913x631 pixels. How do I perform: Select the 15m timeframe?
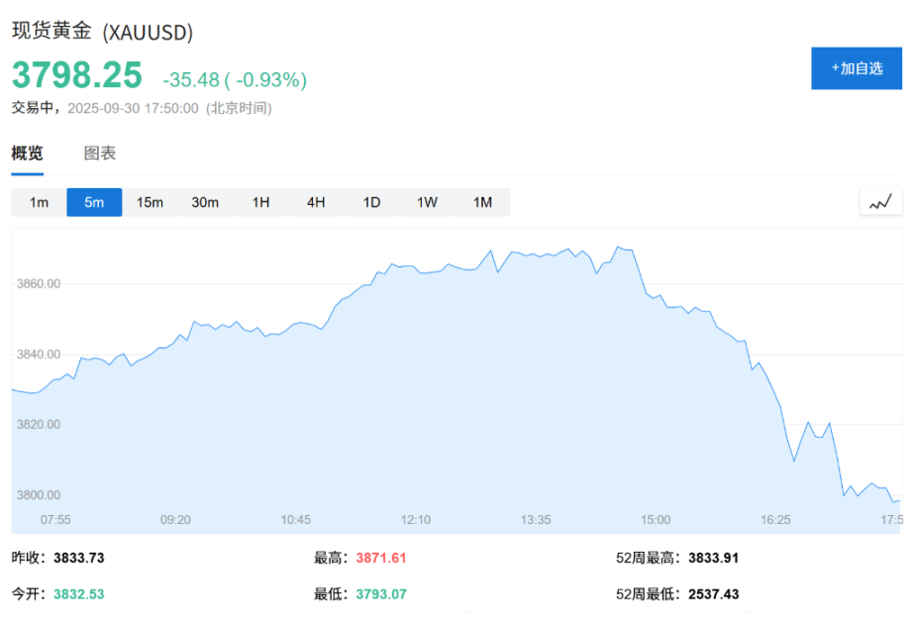click(x=149, y=201)
